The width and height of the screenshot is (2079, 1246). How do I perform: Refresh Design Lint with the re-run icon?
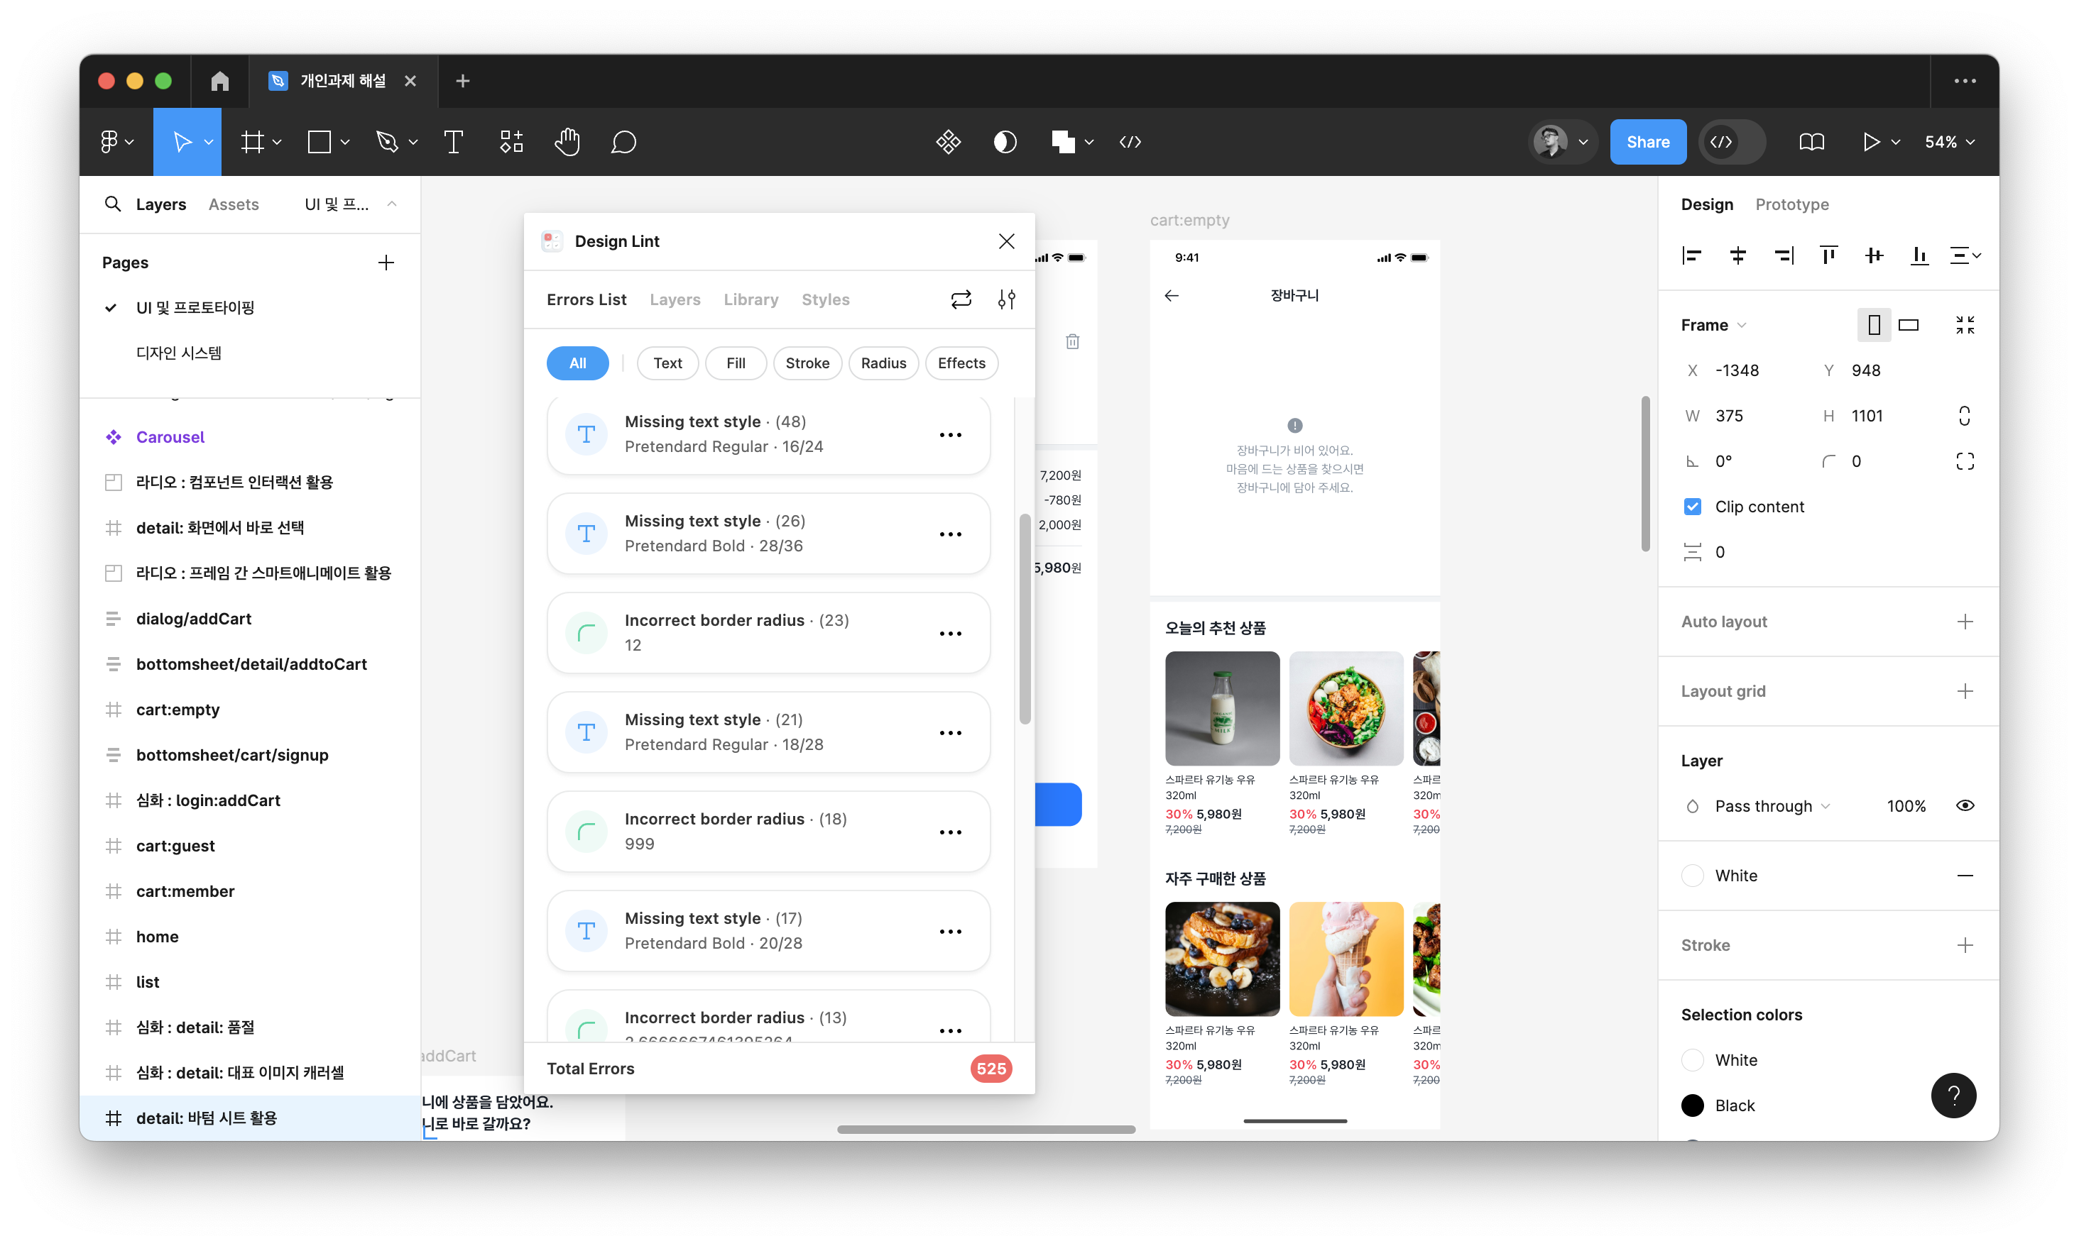tap(961, 299)
